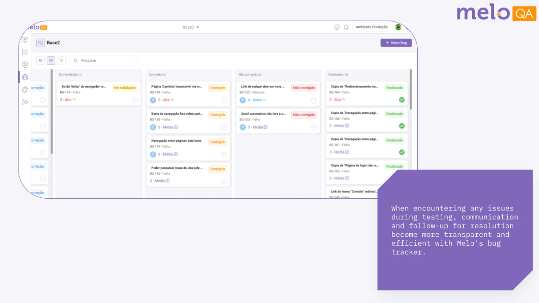Toggle the check circle on card BG-143

[x=224, y=181]
